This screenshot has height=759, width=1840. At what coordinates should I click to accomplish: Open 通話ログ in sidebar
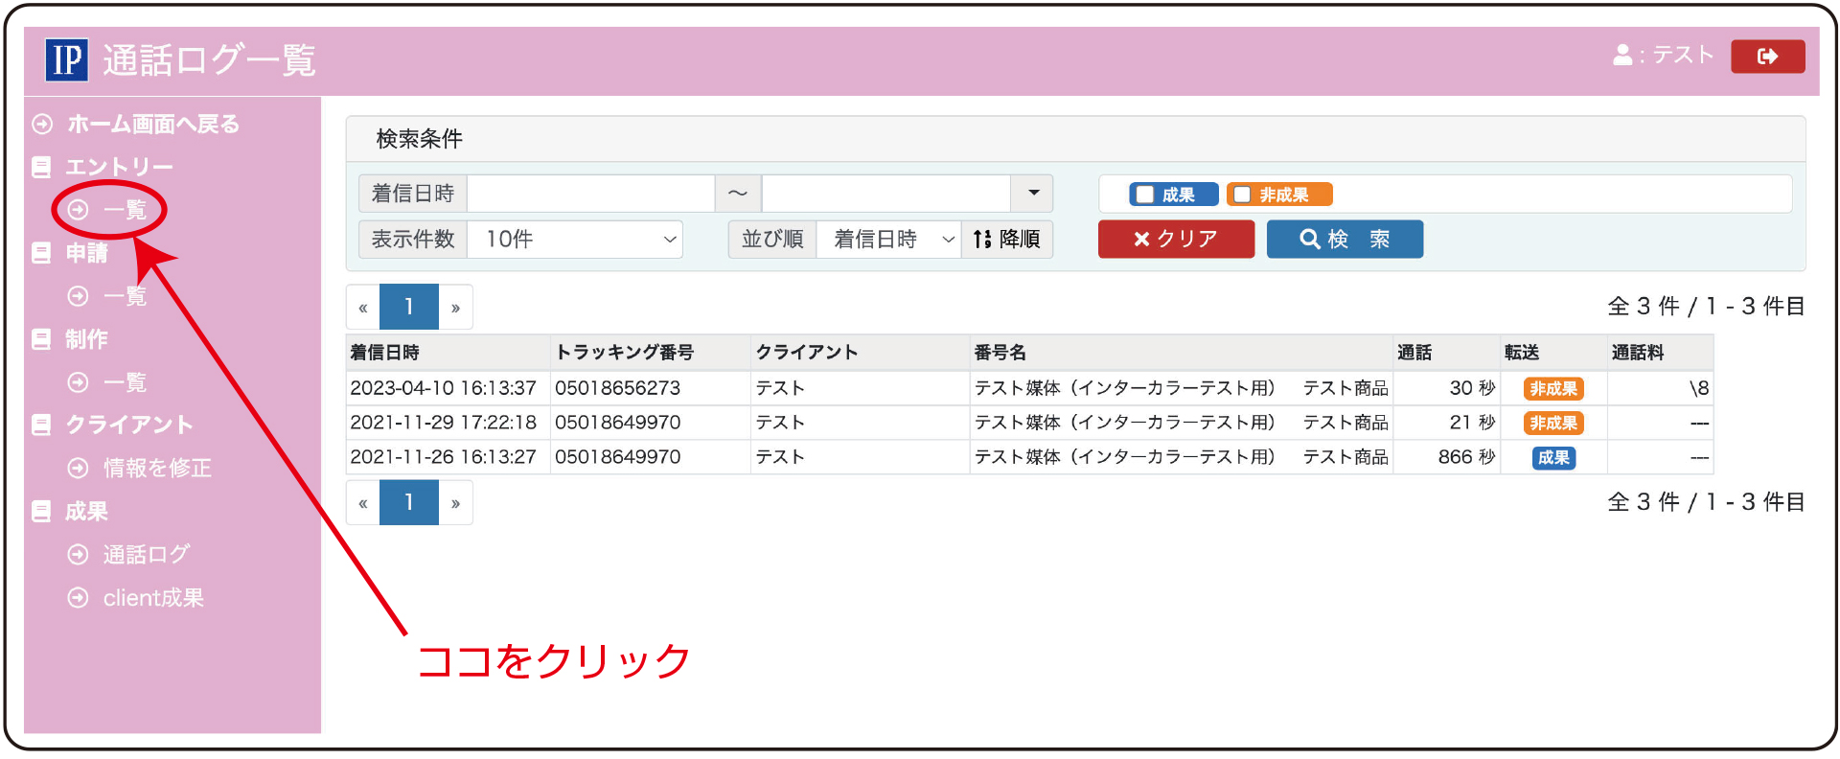(x=147, y=554)
